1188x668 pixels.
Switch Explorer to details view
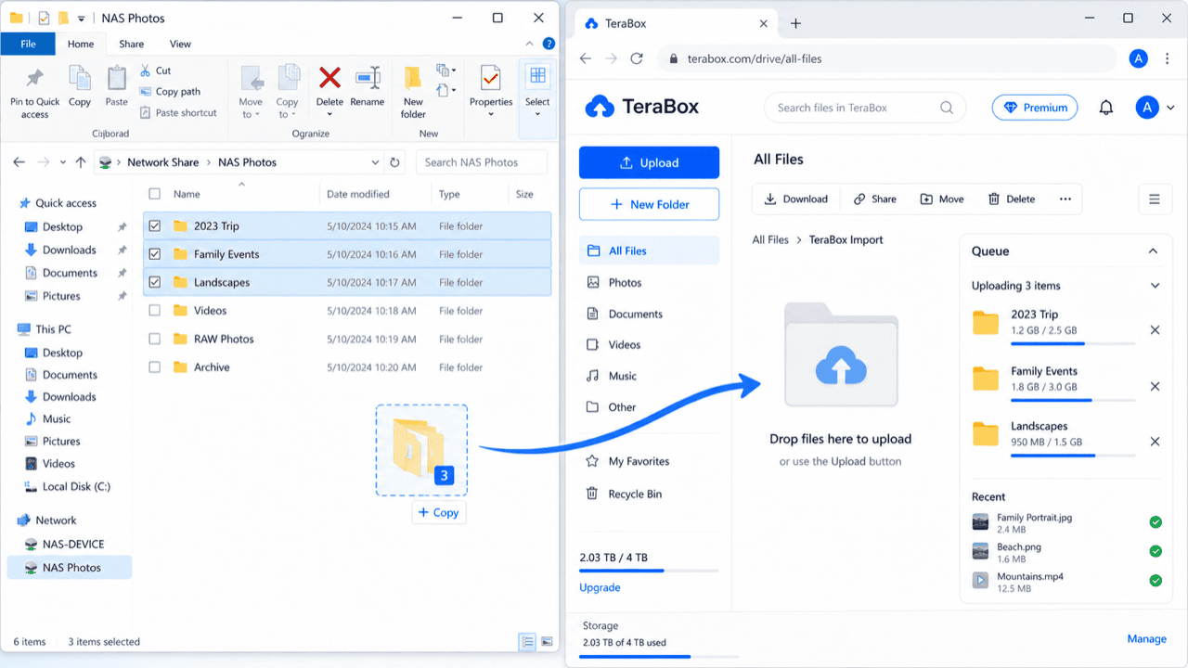point(527,641)
